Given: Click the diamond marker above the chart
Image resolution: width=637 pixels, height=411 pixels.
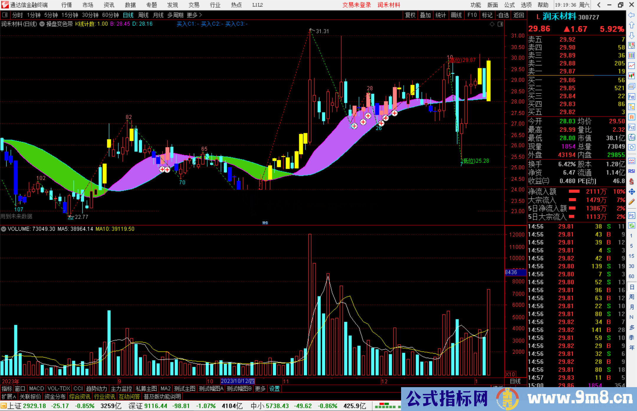Looking at the screenshot, I should pos(492,24).
